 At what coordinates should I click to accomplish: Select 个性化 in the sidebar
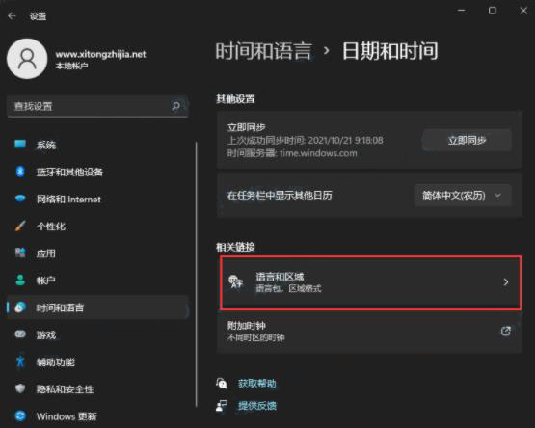[97, 226]
